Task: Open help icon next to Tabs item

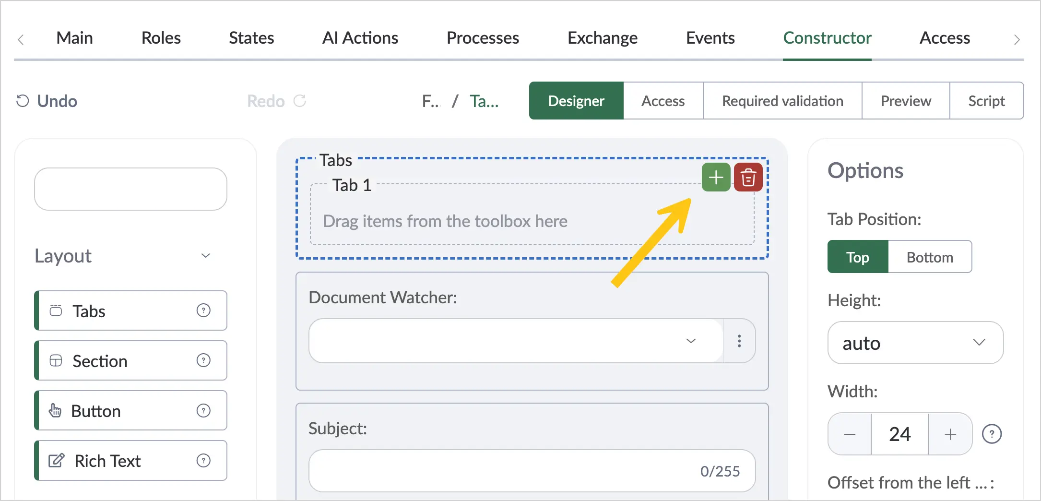Action: (x=203, y=310)
